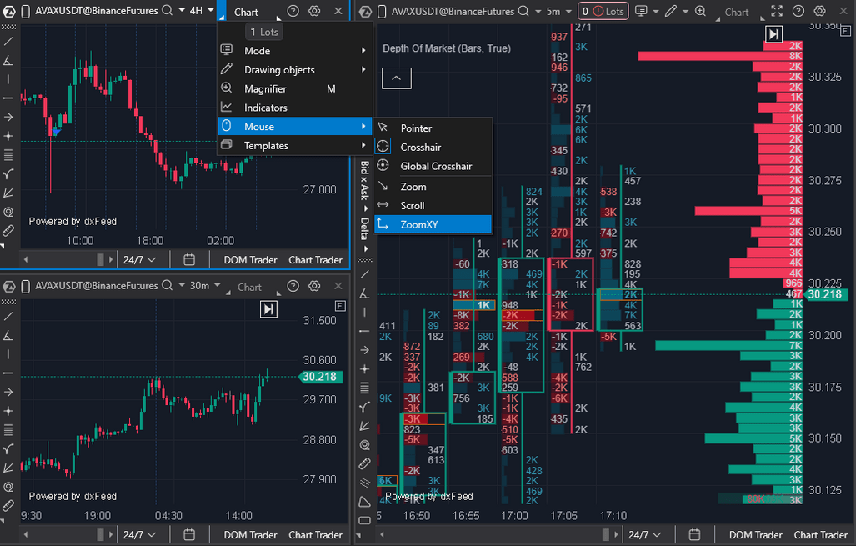Toggle the F button on the 30m chart
The width and height of the screenshot is (856, 546).
coord(339,306)
